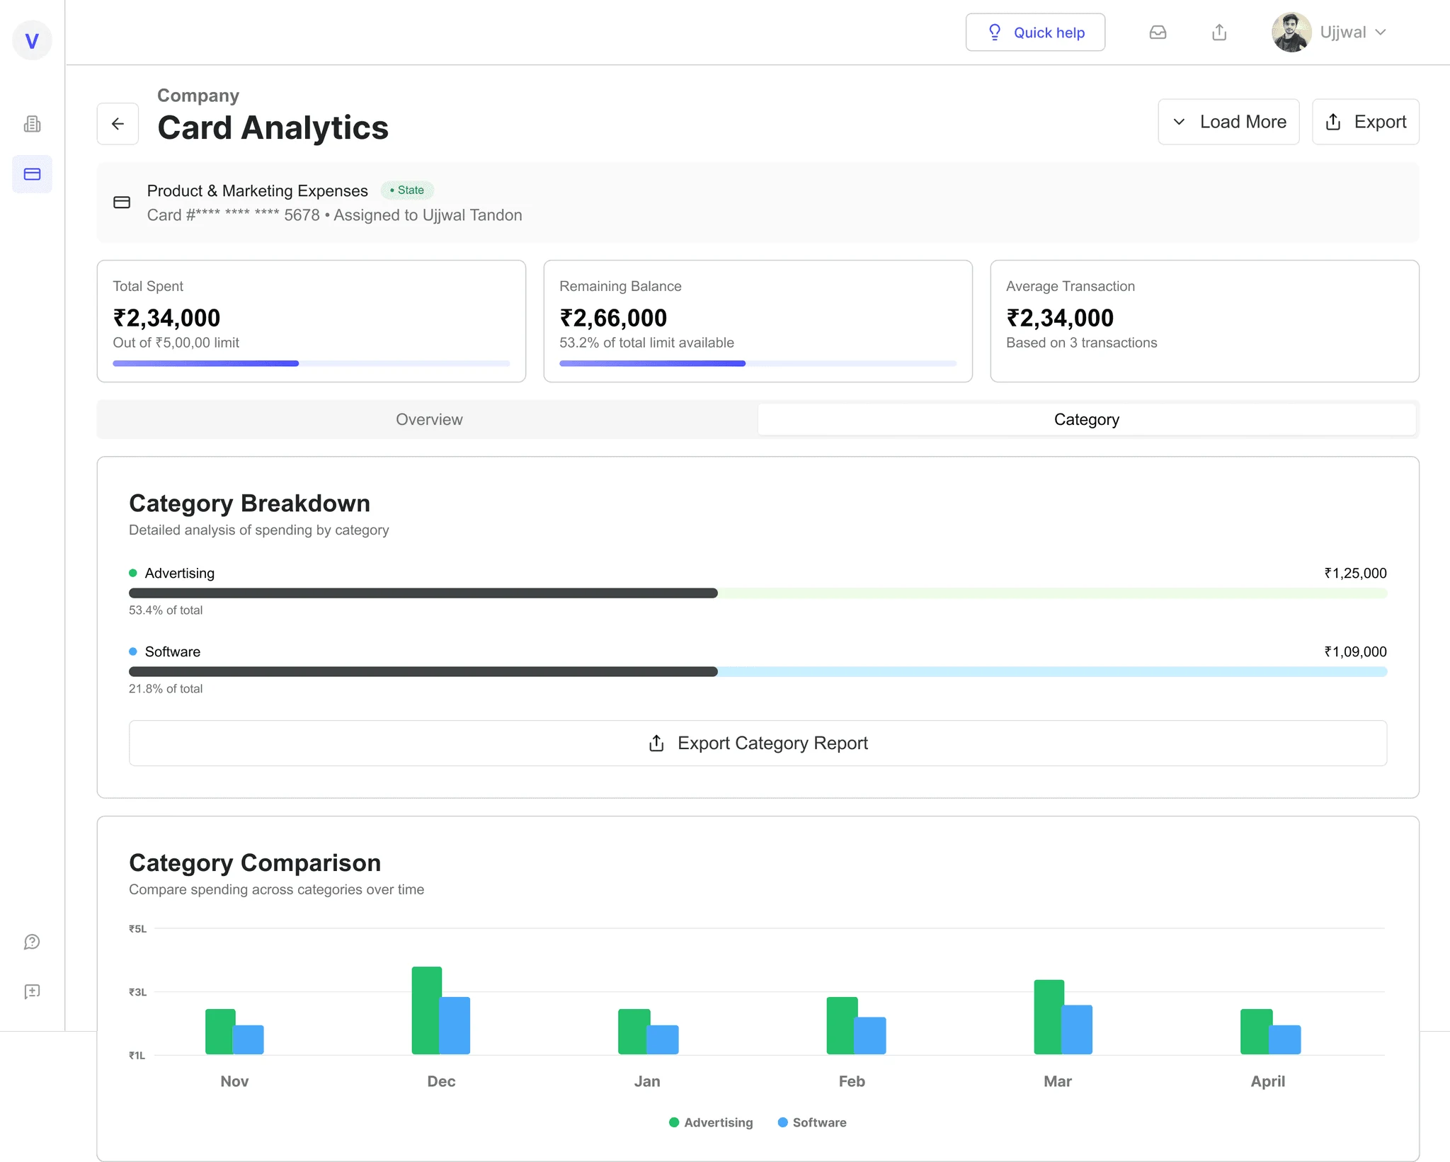Click the blue Software dot in breakdown
The width and height of the screenshot is (1450, 1162).
(133, 651)
